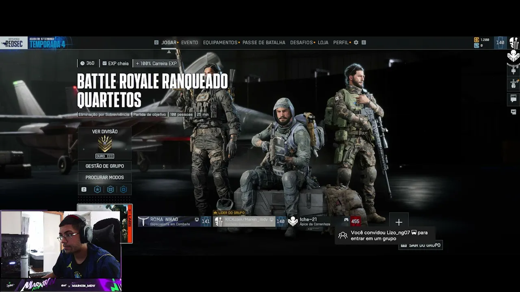Open the dog tag icon in right sidebar
This screenshot has width=520, height=292.
click(513, 71)
